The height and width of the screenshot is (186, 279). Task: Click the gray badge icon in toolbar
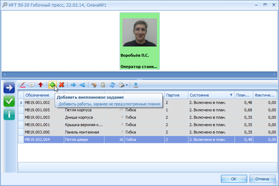tap(32, 85)
